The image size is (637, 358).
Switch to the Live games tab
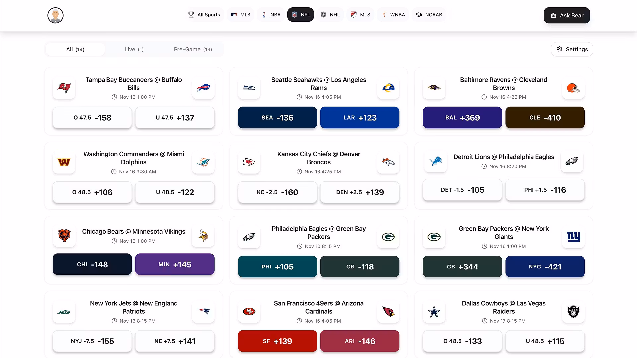tap(134, 49)
